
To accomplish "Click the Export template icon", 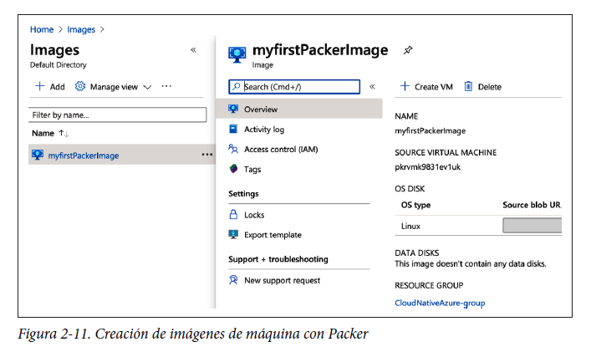I will tap(233, 235).
